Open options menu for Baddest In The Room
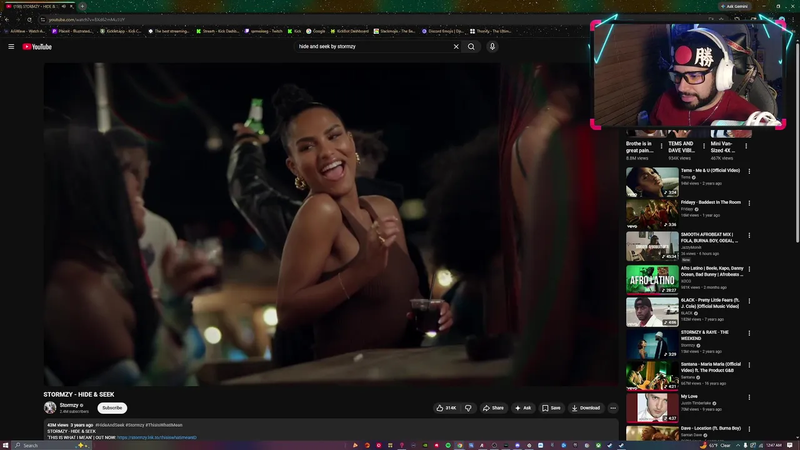The image size is (800, 450). 749,203
